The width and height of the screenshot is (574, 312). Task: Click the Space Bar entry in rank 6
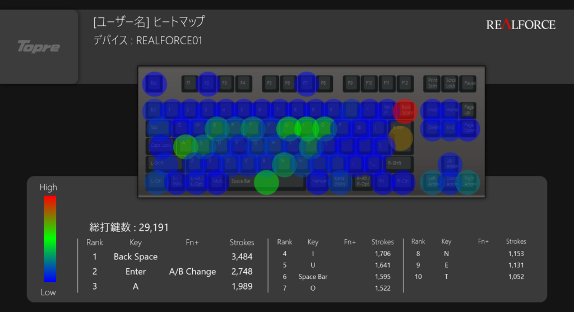[x=313, y=277]
